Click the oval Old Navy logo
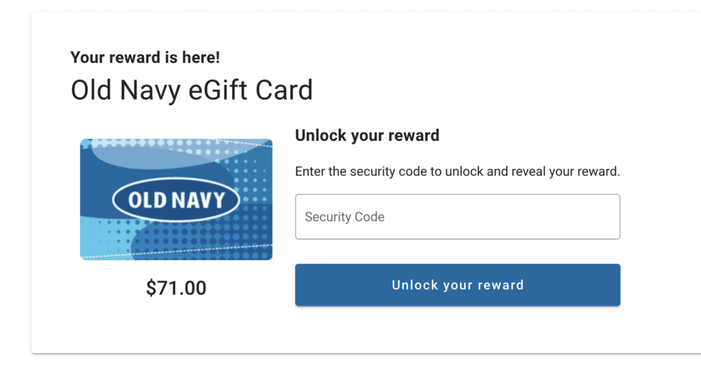Viewport: 701px width, 371px height. [x=176, y=200]
